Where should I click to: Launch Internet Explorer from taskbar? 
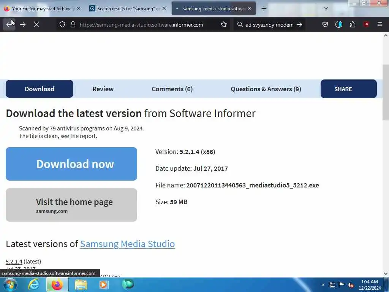point(34,285)
